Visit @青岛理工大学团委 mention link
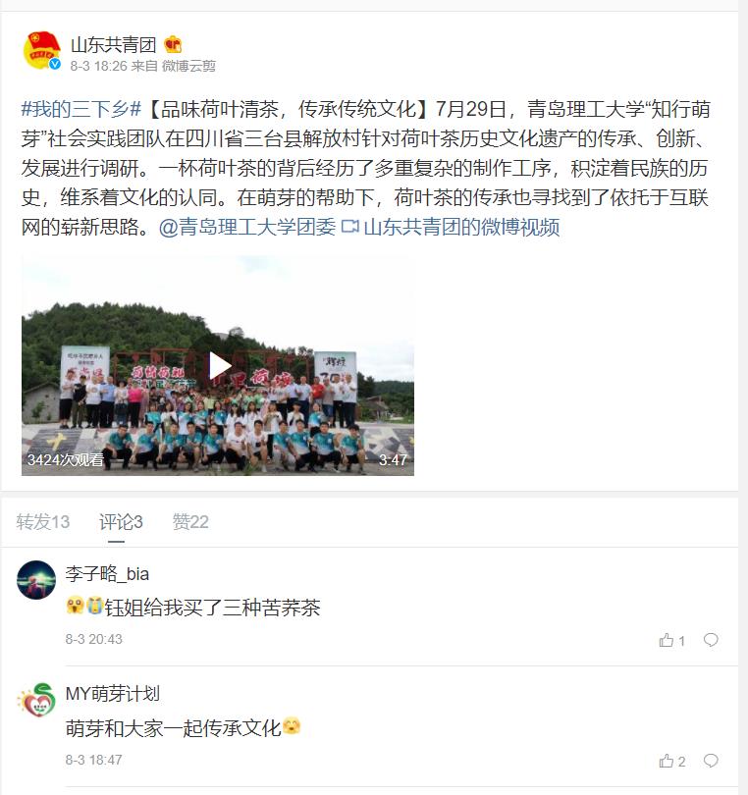748x795 pixels. 247,227
